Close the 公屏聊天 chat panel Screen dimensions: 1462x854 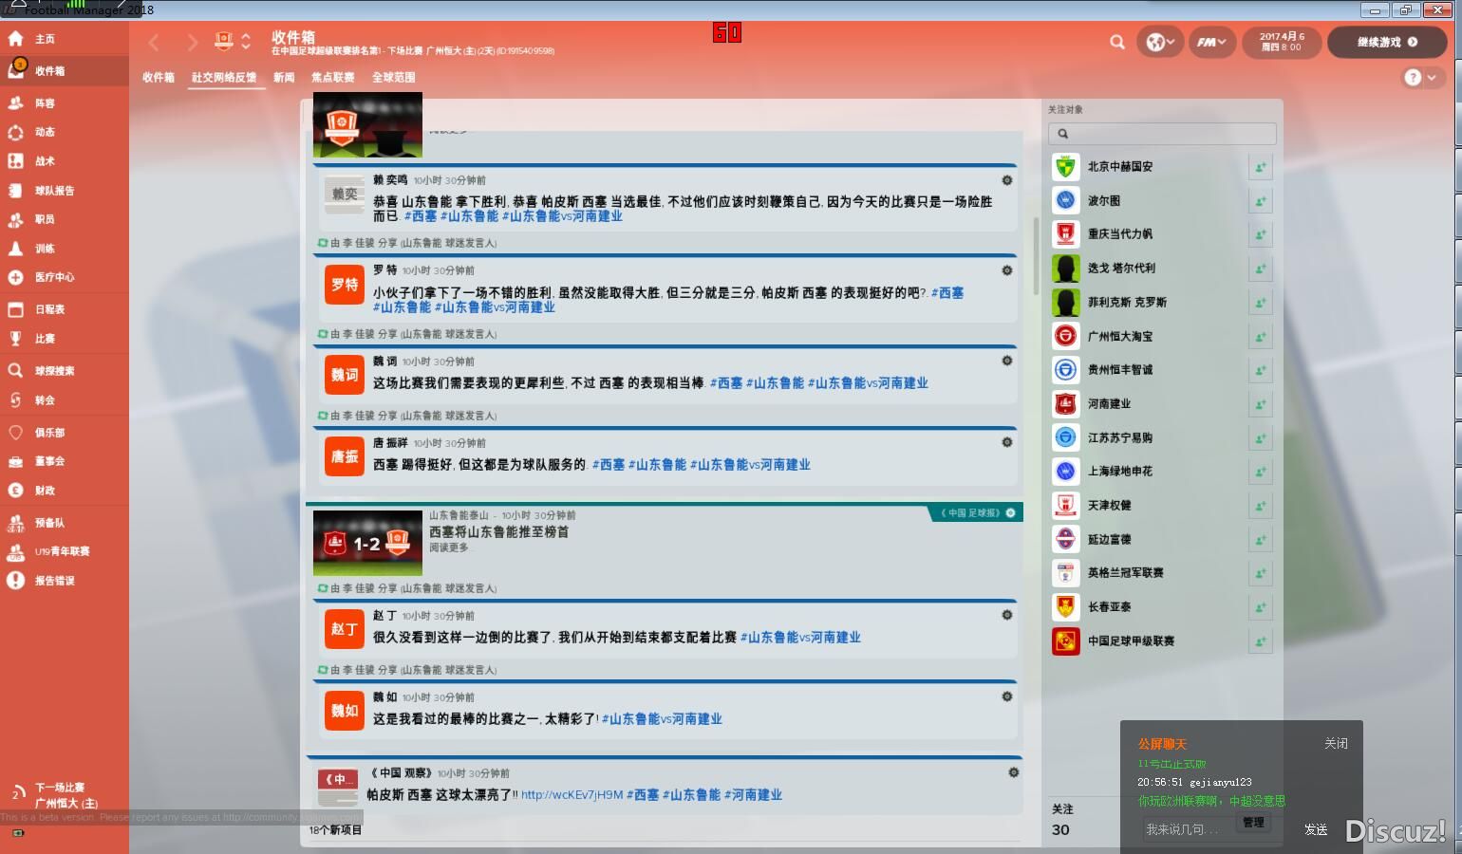tap(1336, 744)
